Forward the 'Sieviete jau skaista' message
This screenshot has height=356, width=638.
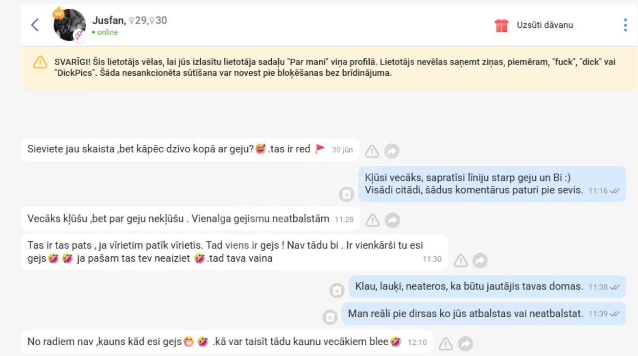[x=392, y=152]
